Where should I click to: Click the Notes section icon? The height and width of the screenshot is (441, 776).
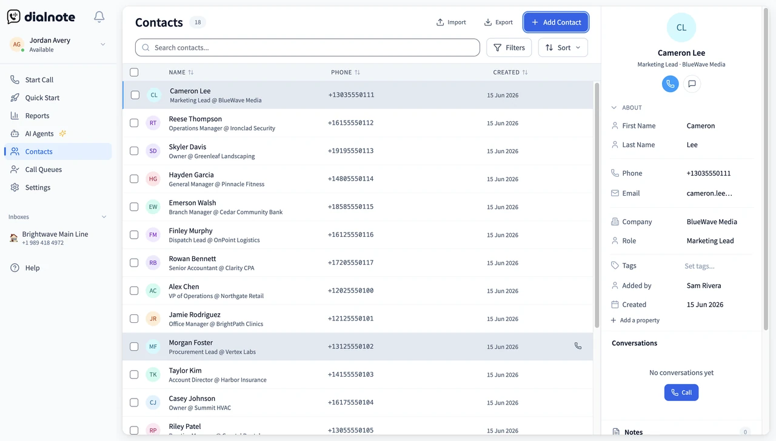click(x=616, y=432)
